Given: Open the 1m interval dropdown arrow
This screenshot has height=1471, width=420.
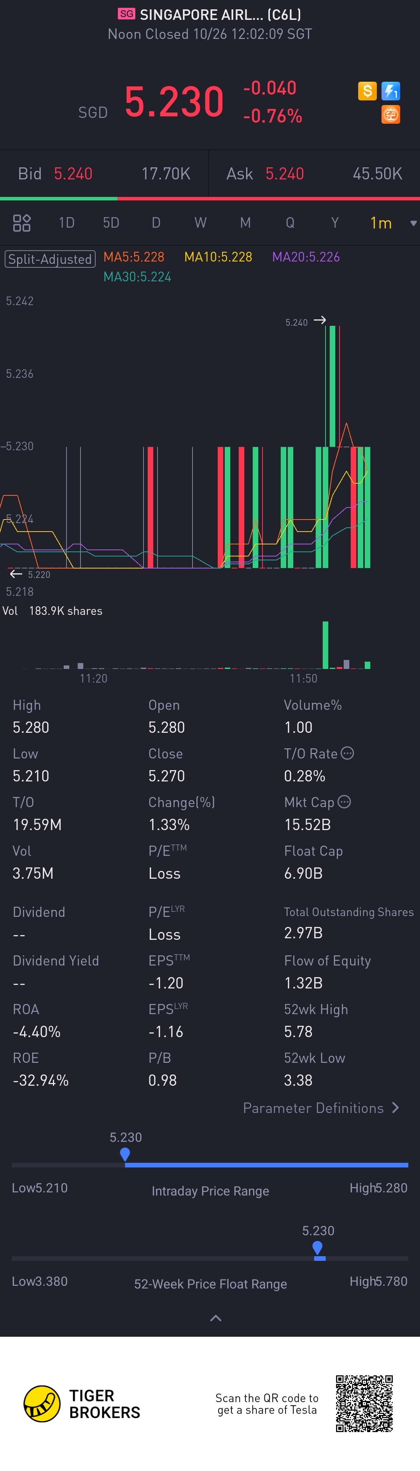Looking at the screenshot, I should [x=413, y=223].
